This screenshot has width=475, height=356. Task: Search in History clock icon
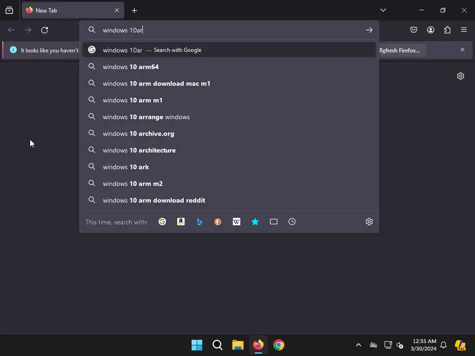292,222
